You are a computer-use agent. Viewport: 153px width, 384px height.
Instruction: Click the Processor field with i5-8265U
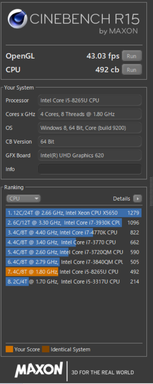click(90, 100)
